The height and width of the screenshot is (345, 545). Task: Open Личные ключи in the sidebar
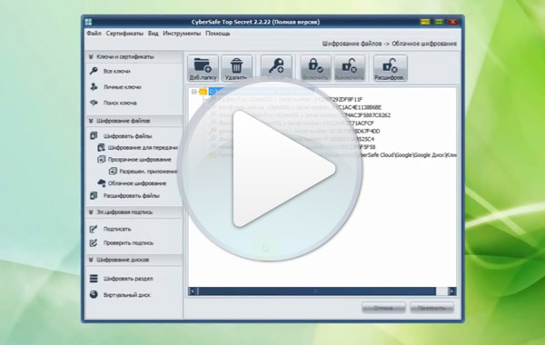(x=115, y=87)
